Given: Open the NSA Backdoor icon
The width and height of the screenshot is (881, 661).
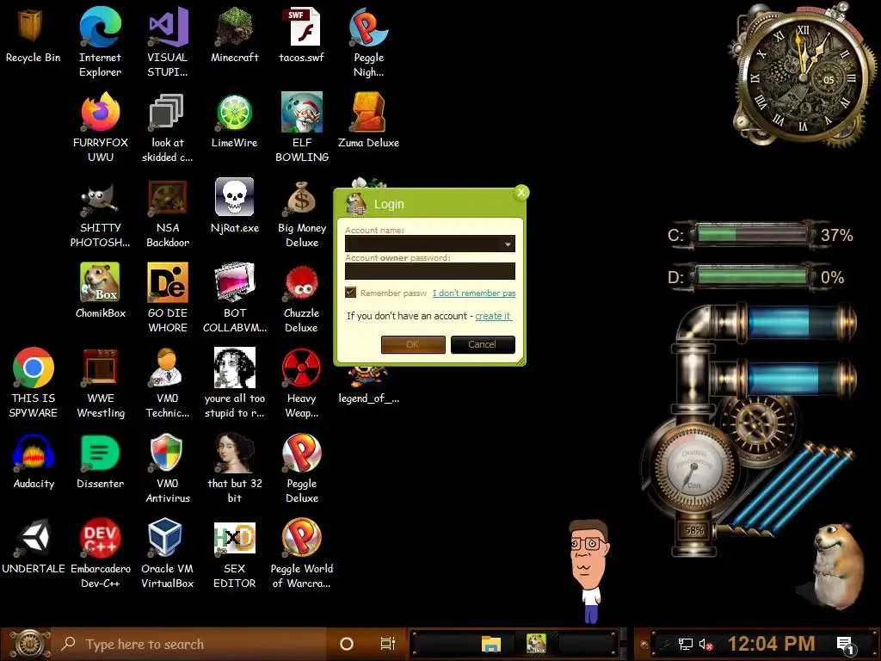Looking at the screenshot, I should (168, 197).
